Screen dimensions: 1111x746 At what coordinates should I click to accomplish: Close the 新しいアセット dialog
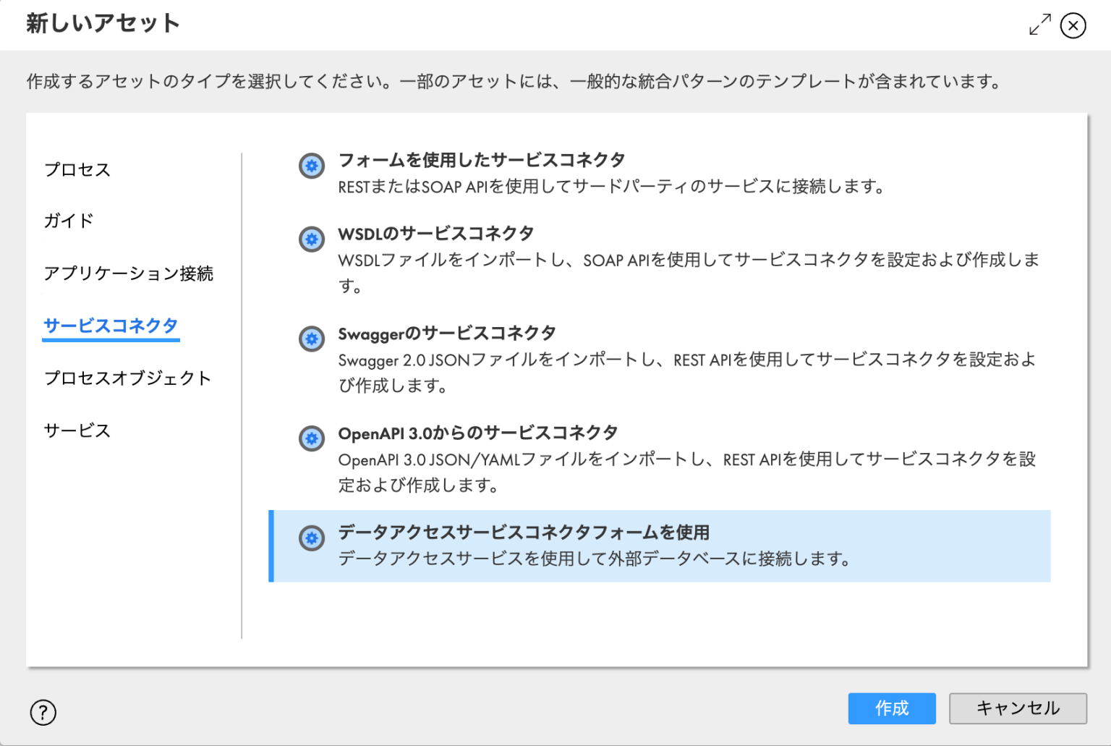[1073, 25]
